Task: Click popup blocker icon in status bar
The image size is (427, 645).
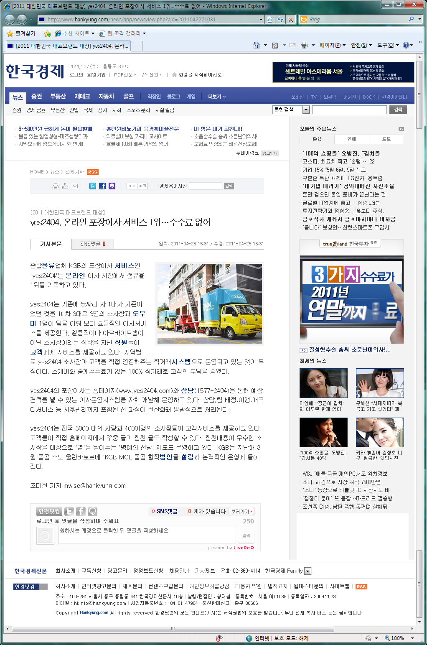Action: click(x=219, y=638)
